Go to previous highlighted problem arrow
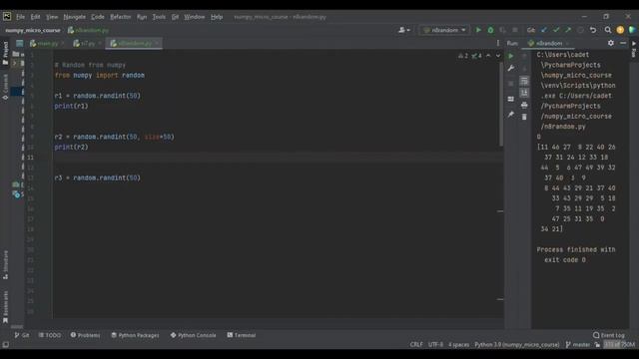Screen dimensions: 639x359 [488, 56]
